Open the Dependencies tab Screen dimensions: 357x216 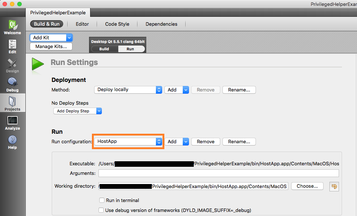(x=161, y=24)
